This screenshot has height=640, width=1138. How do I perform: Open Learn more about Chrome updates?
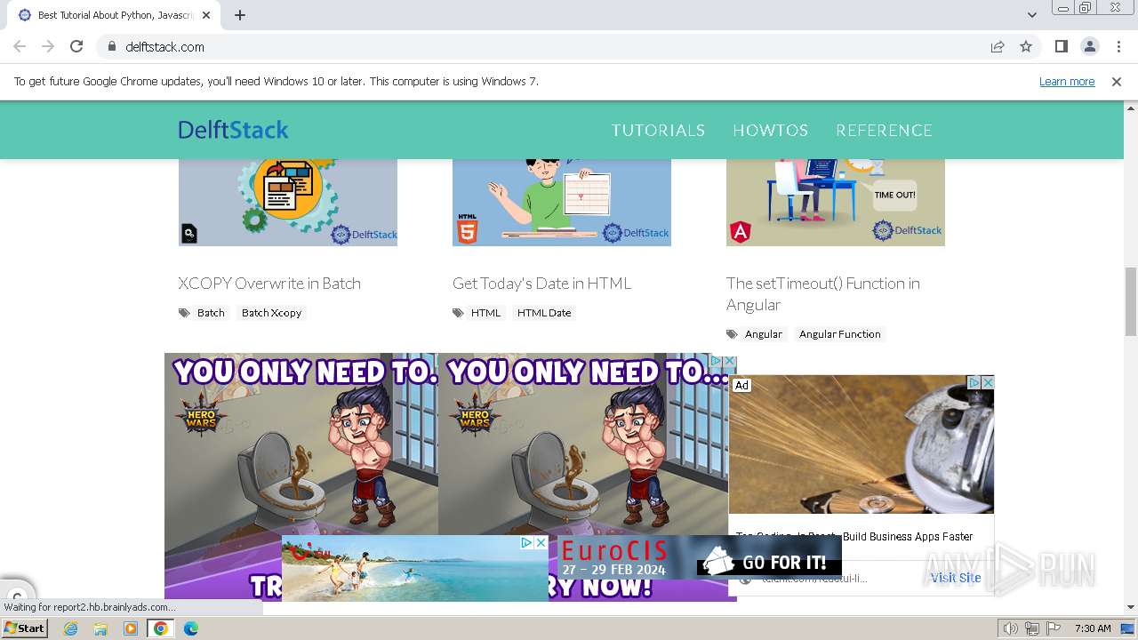click(x=1067, y=81)
